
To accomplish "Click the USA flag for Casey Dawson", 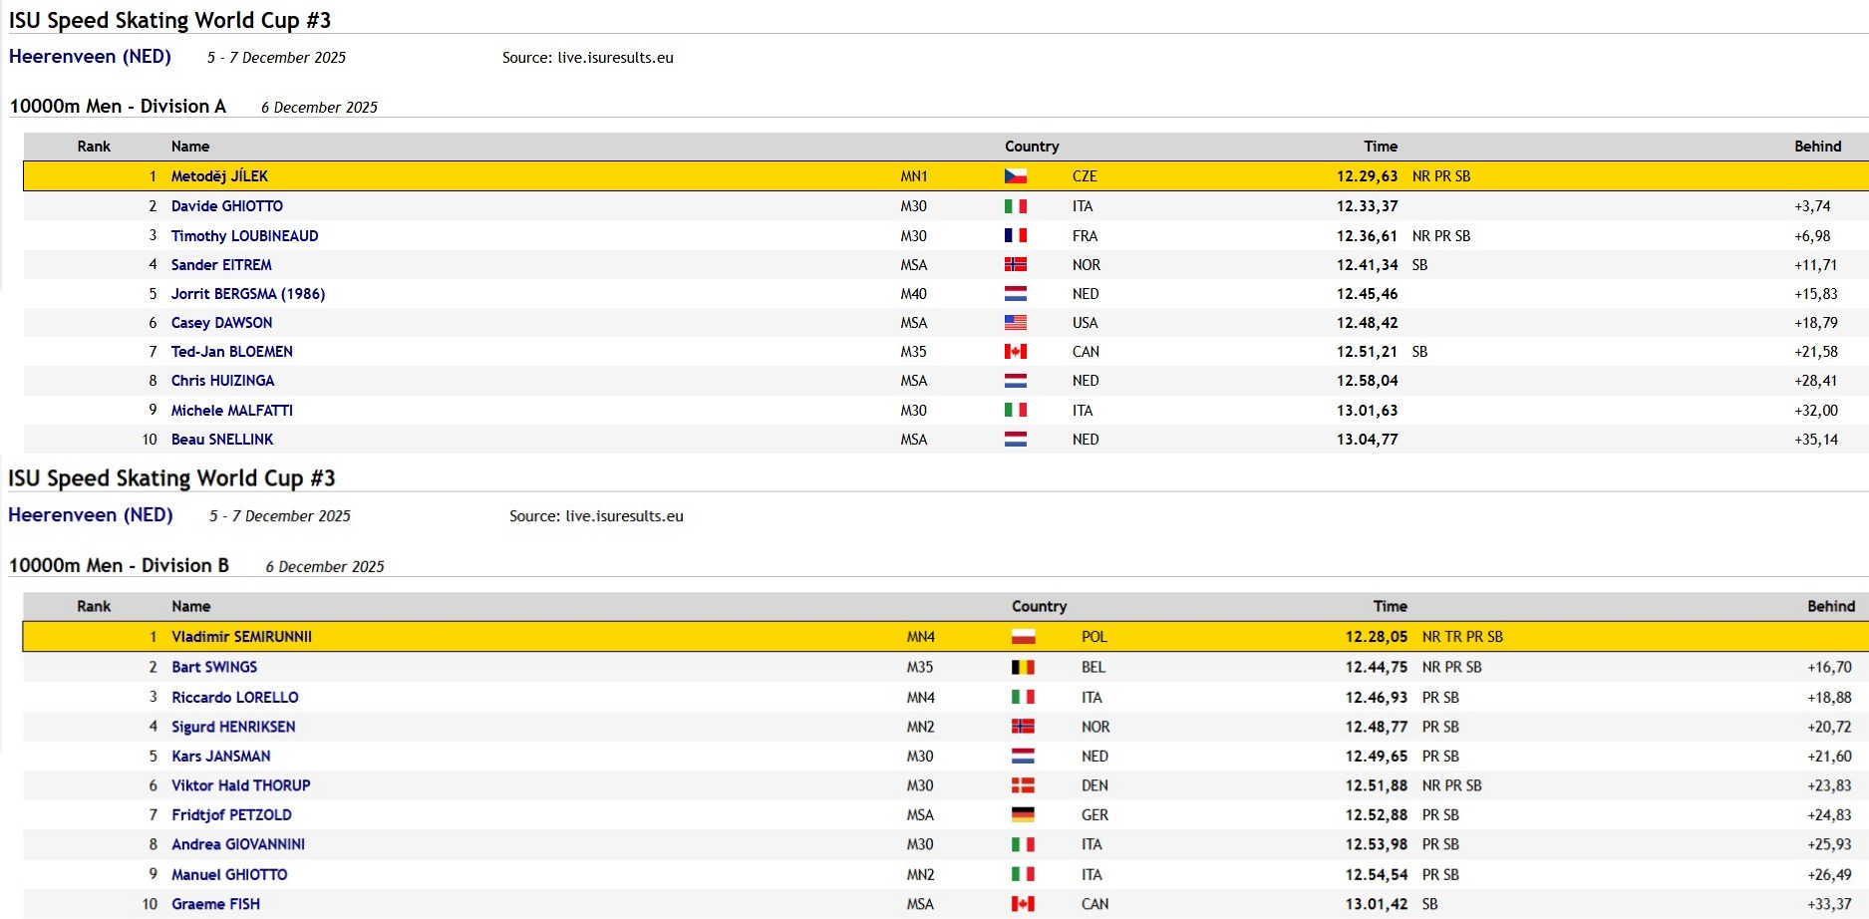I will (1015, 323).
